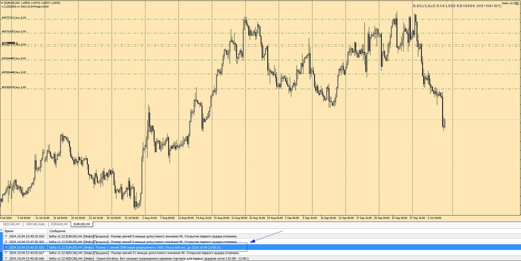Image resolution: width=521 pixels, height=261 pixels.
Task: Click the message about Размер 1 свечей 2580
Action: [135, 247]
